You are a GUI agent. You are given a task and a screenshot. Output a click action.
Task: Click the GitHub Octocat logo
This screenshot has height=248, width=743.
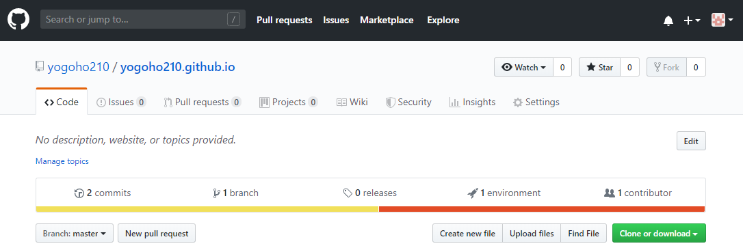tap(18, 20)
